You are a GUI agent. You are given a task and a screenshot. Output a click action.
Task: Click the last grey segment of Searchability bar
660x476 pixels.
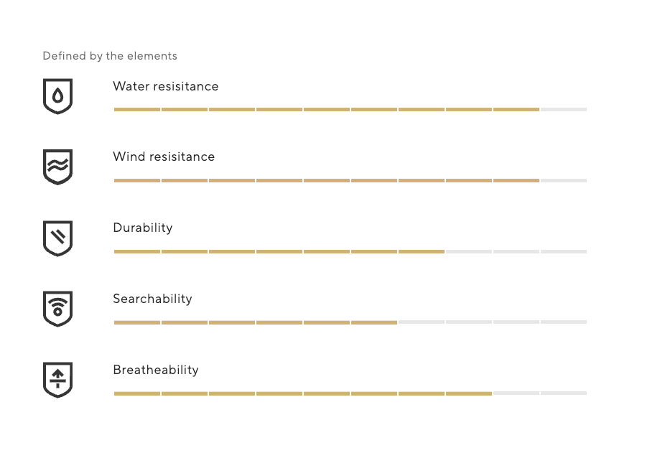[564, 322]
